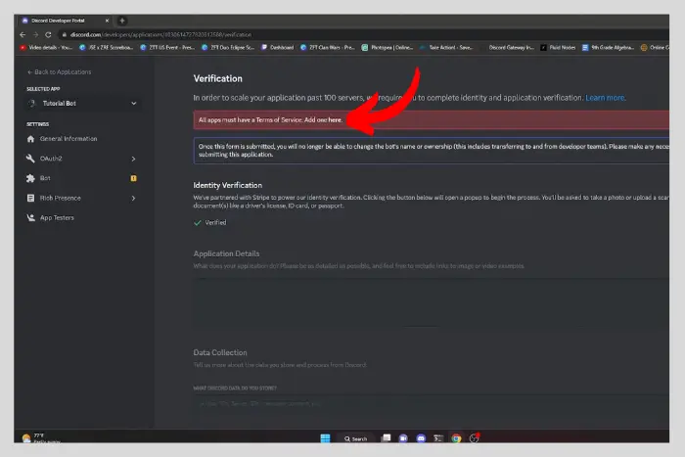The width and height of the screenshot is (685, 457).
Task: Click the green Verified checkmark
Action: (x=198, y=223)
